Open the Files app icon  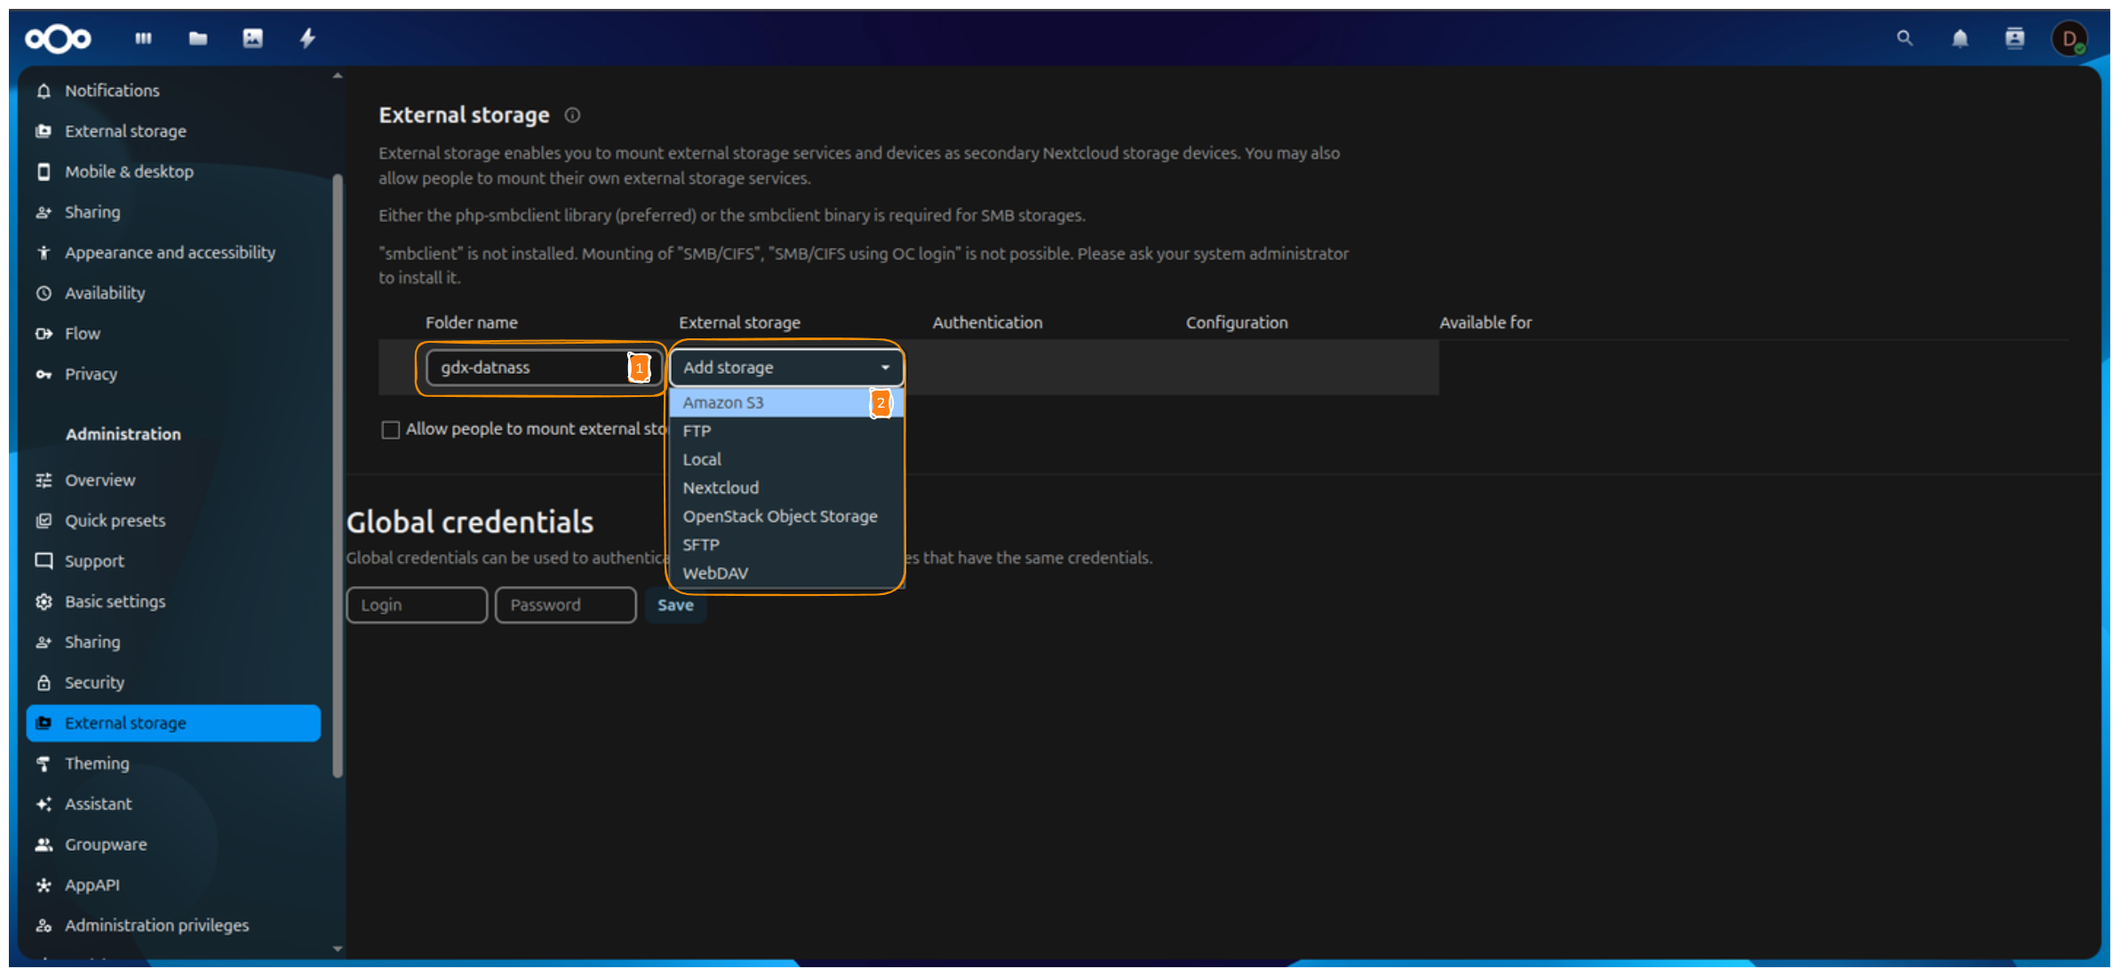pos(197,38)
